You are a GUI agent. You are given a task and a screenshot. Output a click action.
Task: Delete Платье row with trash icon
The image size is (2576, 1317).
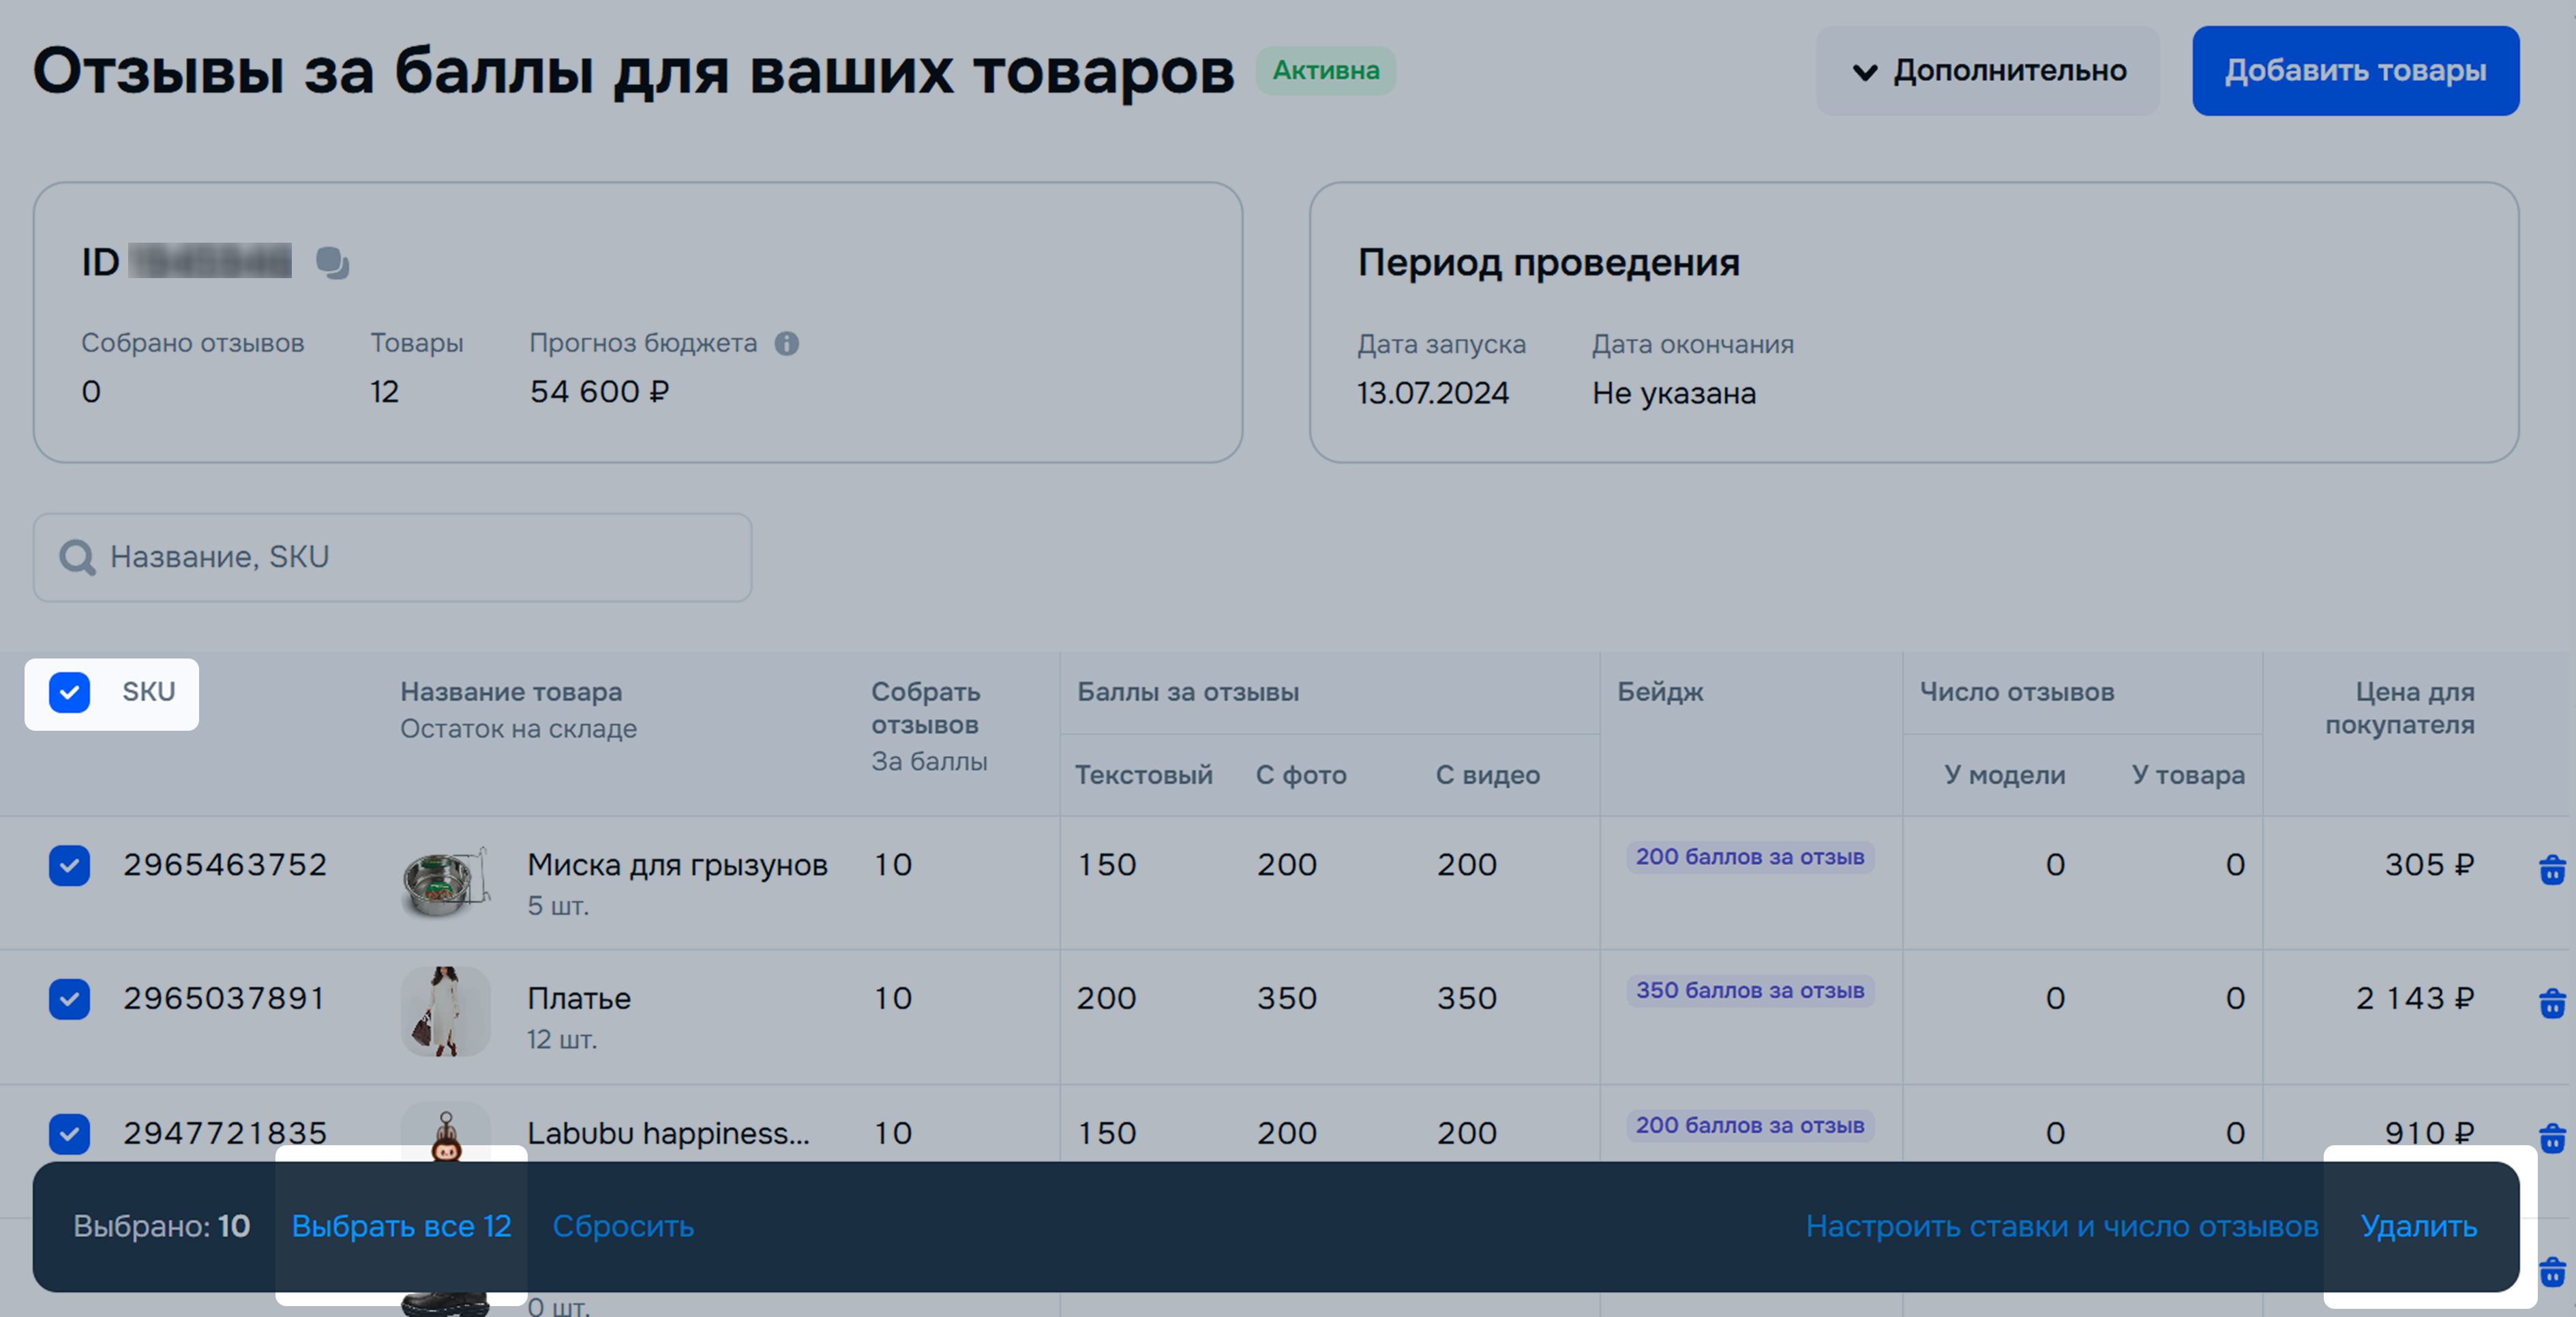2551,1003
